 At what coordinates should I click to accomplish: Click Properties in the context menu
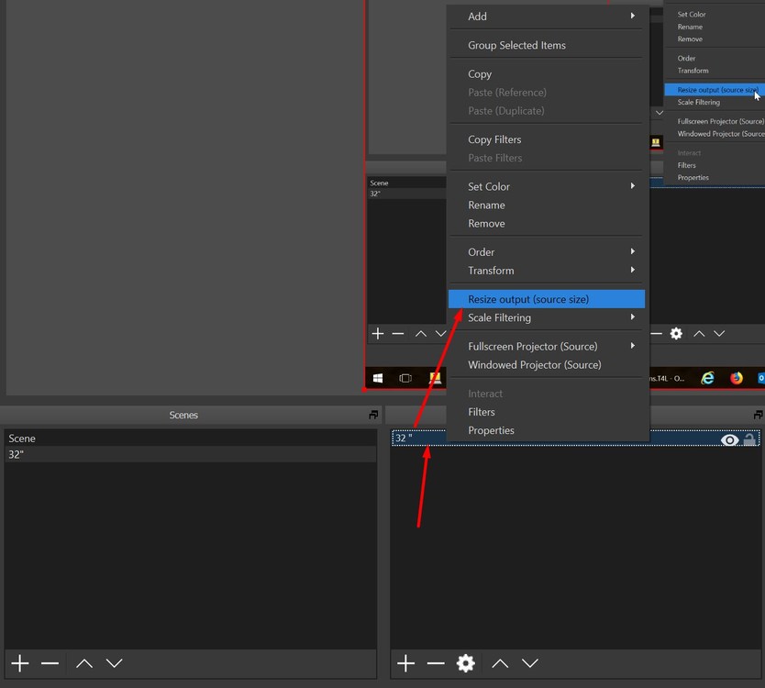[x=491, y=430]
